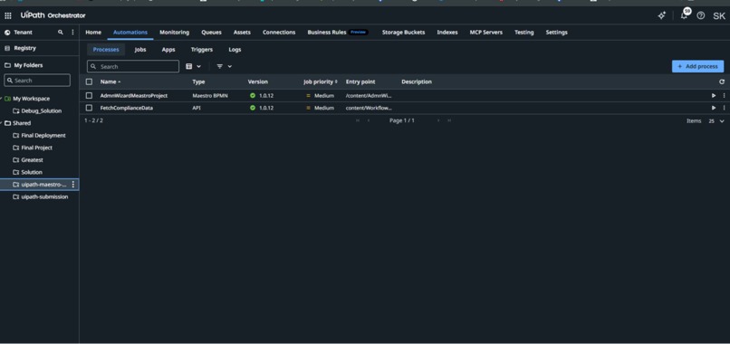
Task: Switch to the Monitoring tab
Action: tap(174, 32)
